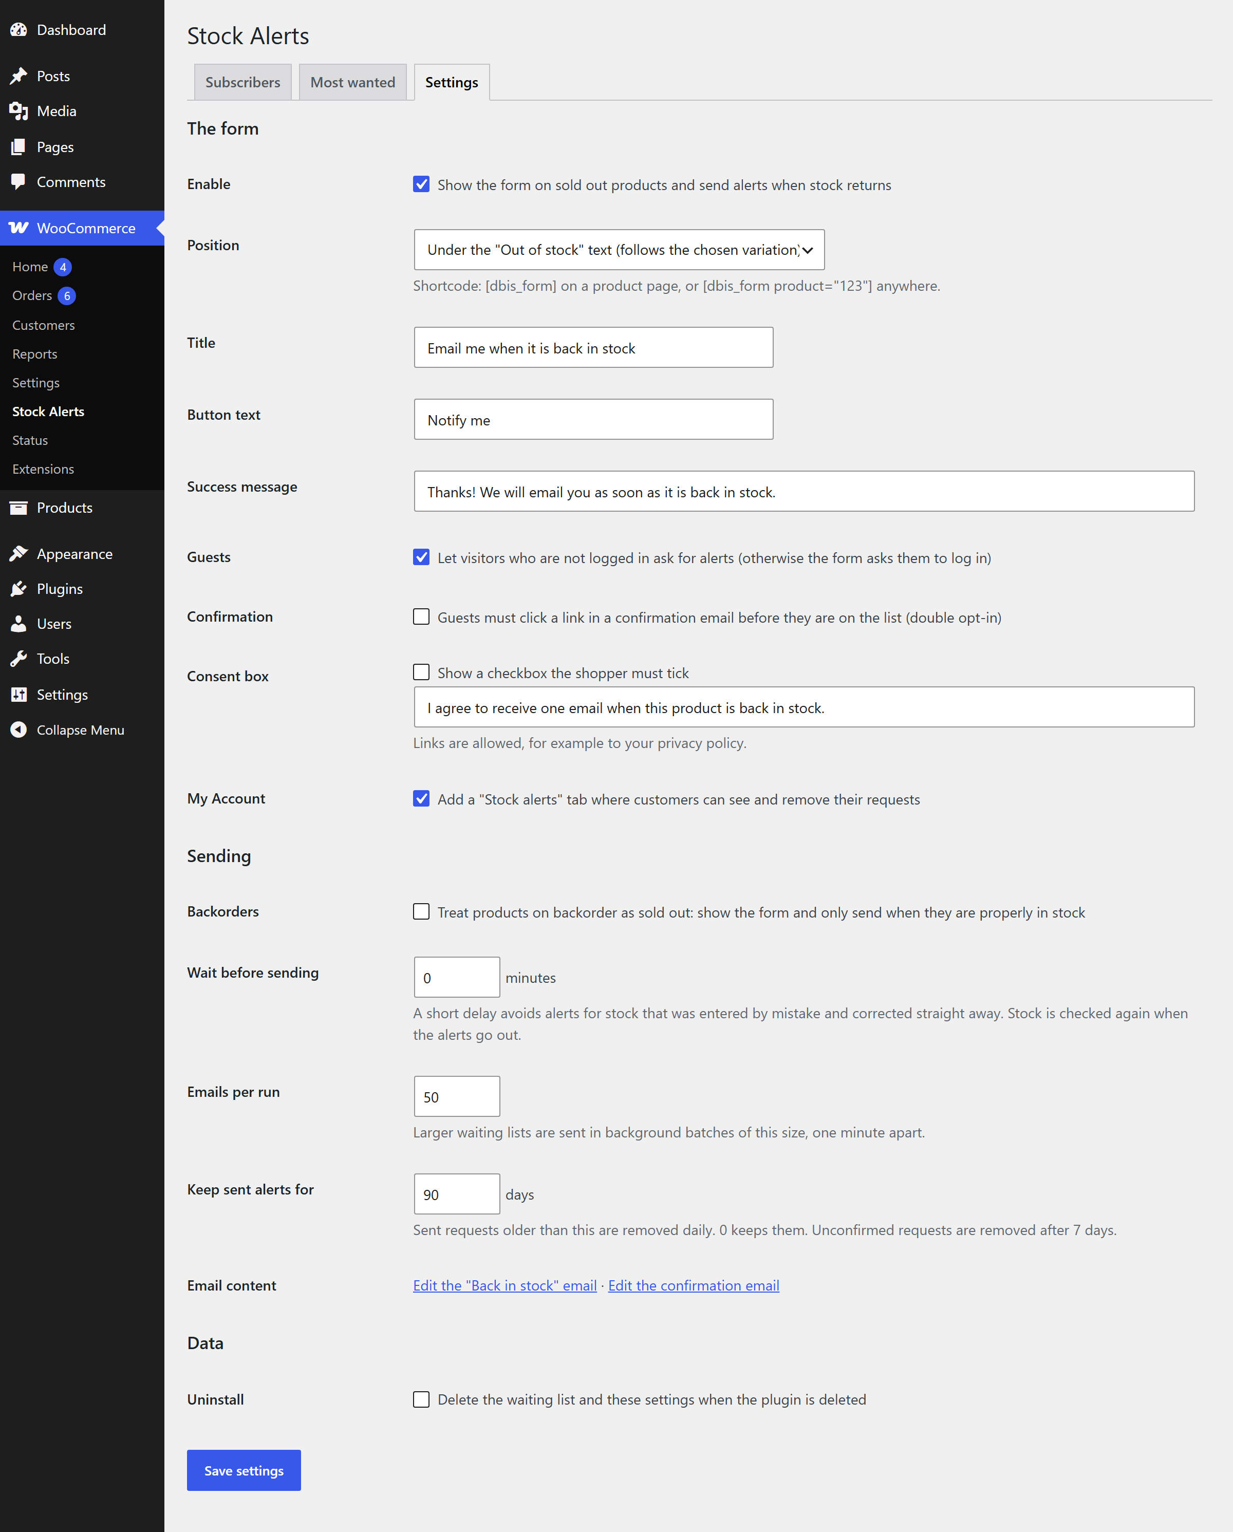Click the Dashboard gauge icon
Screen dimensions: 1233x1532
pos(18,30)
